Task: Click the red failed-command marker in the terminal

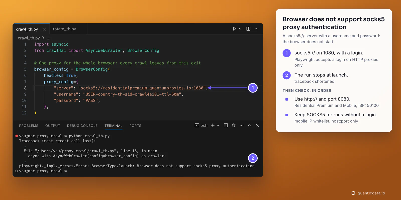Action: click(17, 136)
